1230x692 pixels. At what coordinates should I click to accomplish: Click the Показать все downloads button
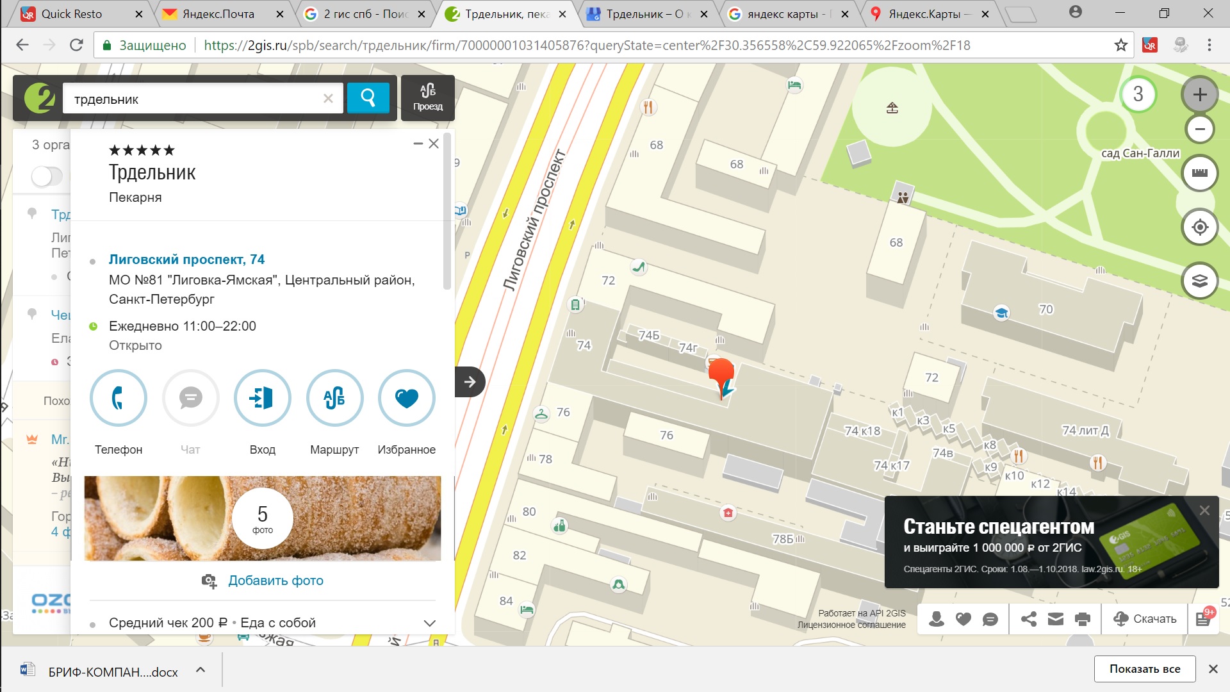tap(1145, 668)
